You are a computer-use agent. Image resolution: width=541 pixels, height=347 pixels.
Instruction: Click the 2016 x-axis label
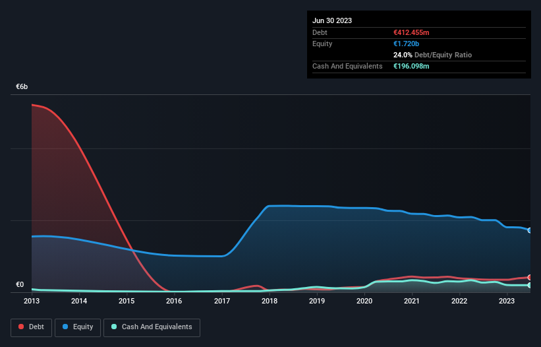tap(174, 301)
